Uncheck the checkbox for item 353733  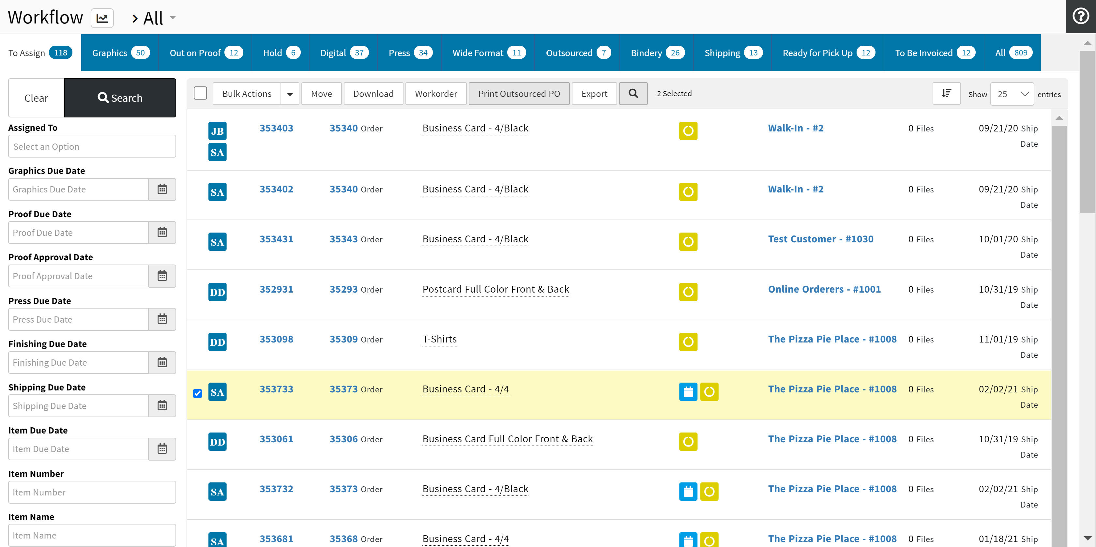pos(197,393)
